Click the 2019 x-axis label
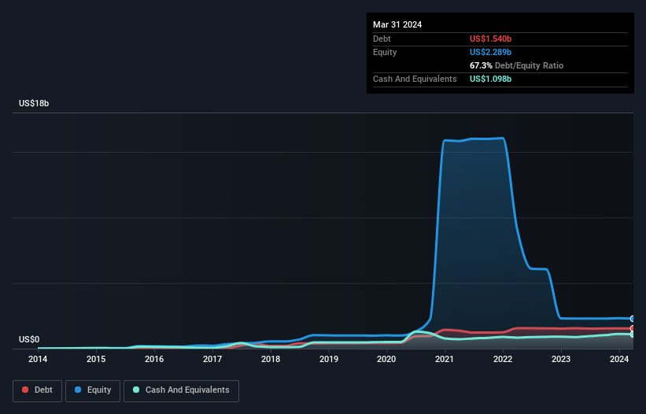The image size is (646, 414). 329,359
